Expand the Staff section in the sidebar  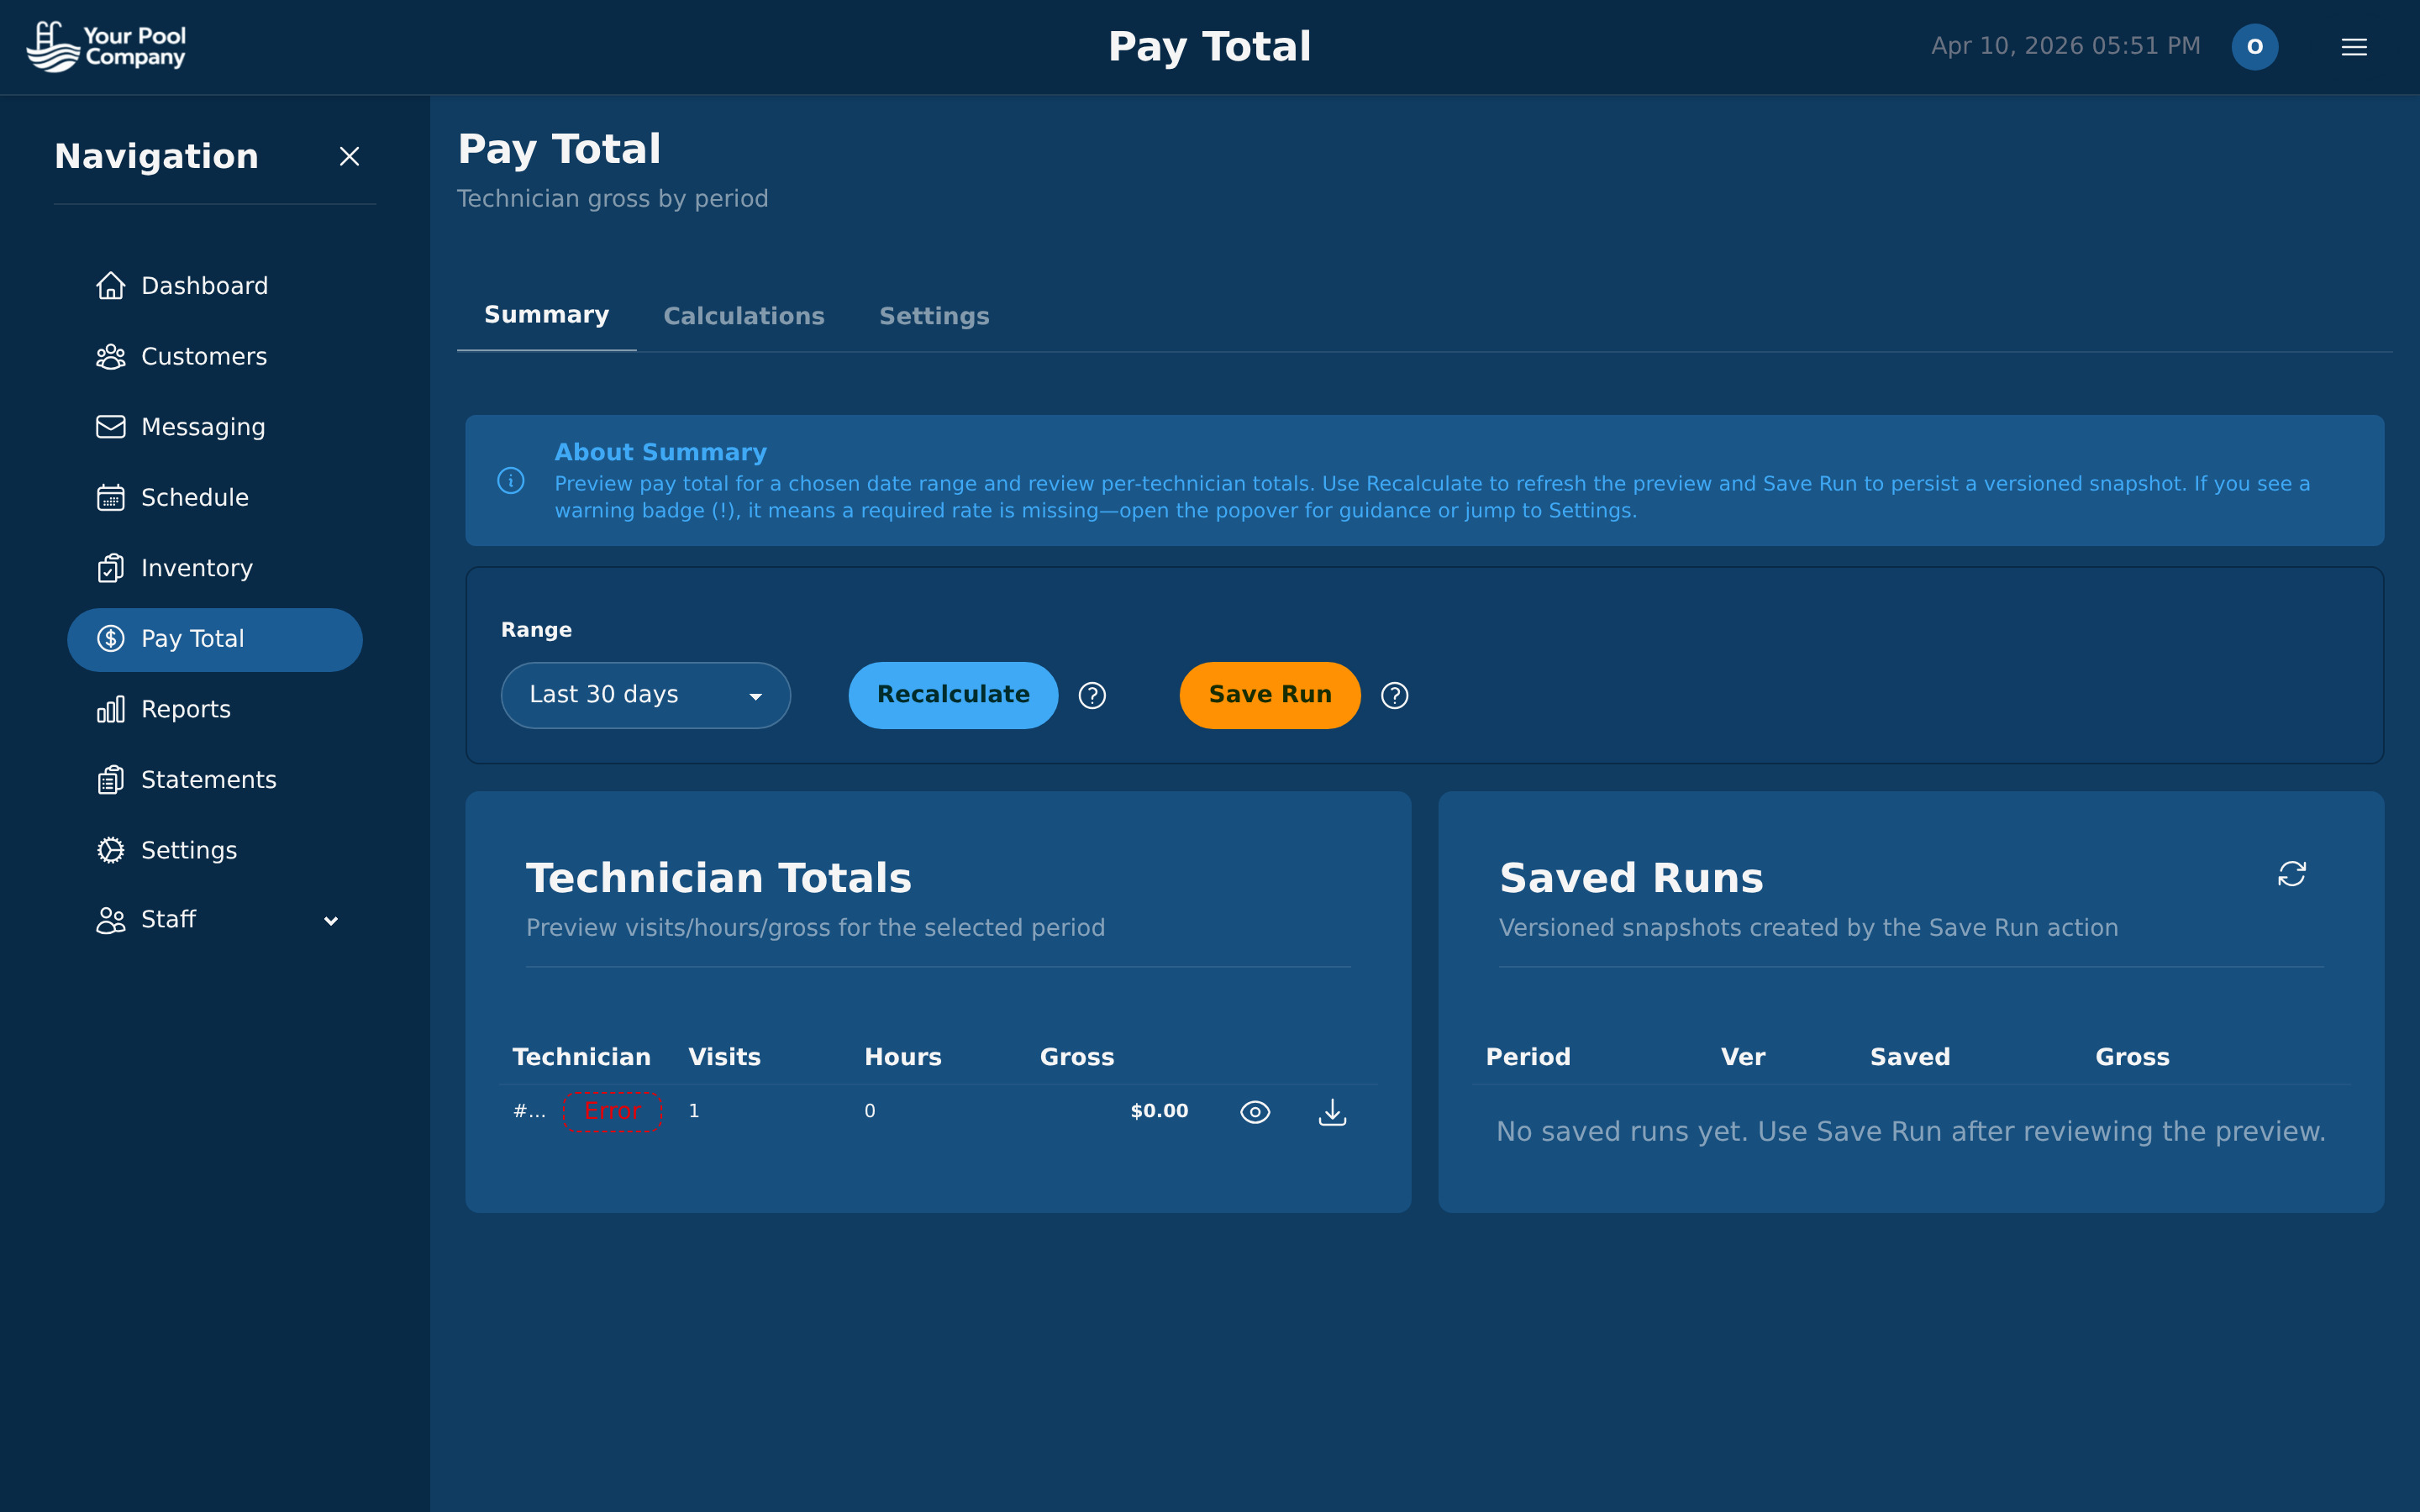pyautogui.click(x=331, y=920)
